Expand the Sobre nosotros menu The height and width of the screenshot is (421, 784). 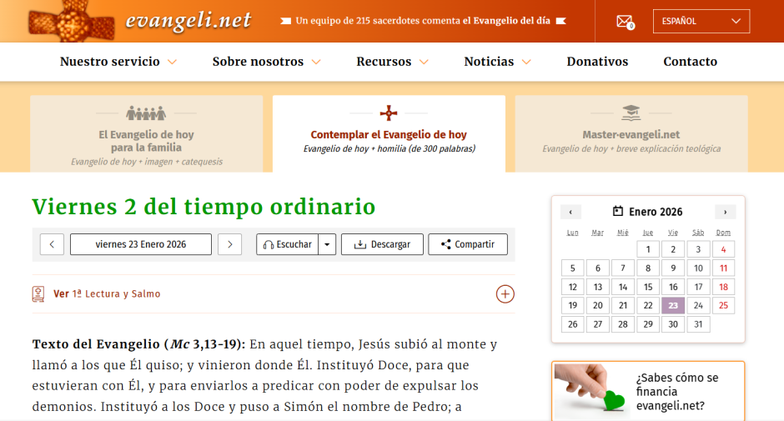[266, 62]
